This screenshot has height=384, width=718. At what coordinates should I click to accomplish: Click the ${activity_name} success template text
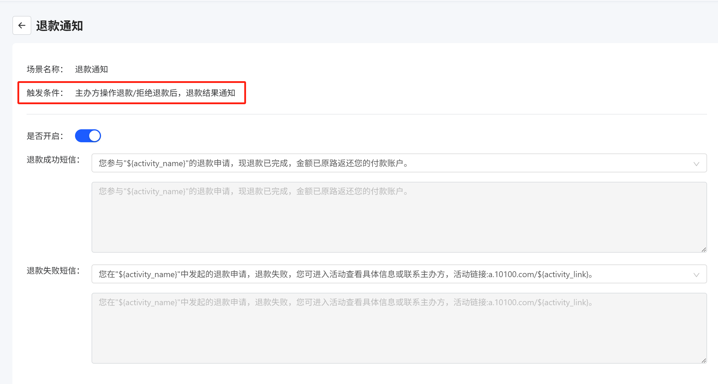tap(156, 163)
